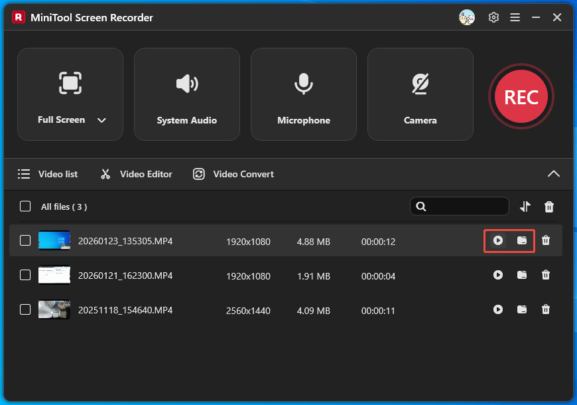Screen dimensions: 577x405
Task: Expand the Full Screen dropdown arrow
Action: click(x=101, y=120)
